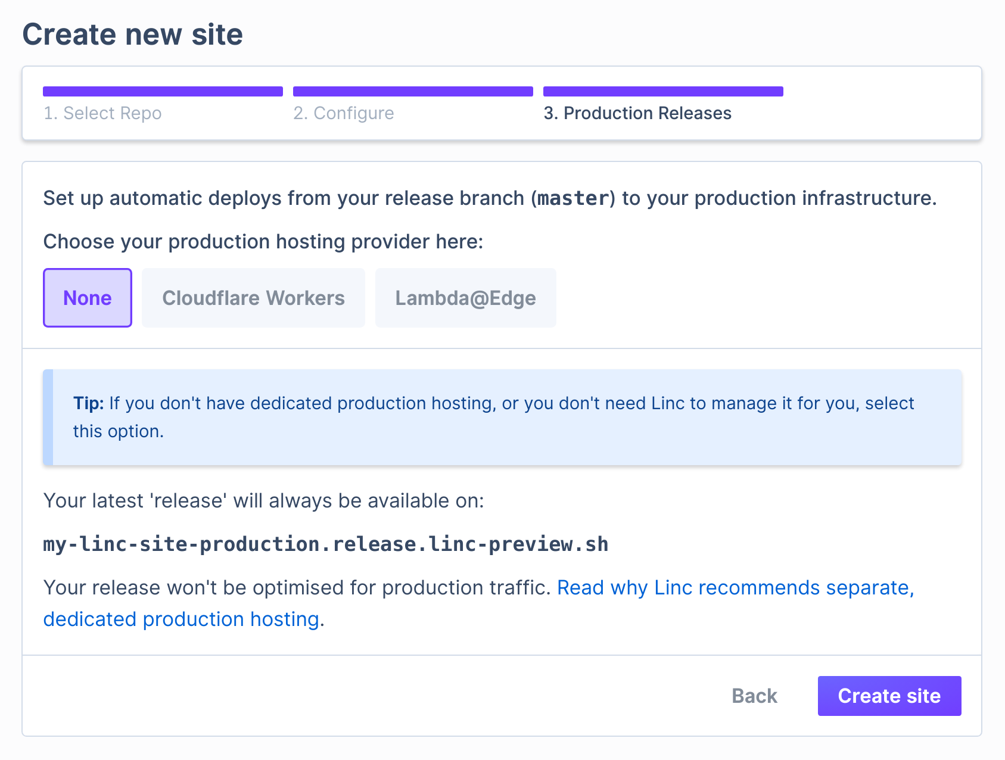Choose Cloudflare Workers as hosting provider
Viewport: 1005px width, 760px height.
click(x=253, y=298)
